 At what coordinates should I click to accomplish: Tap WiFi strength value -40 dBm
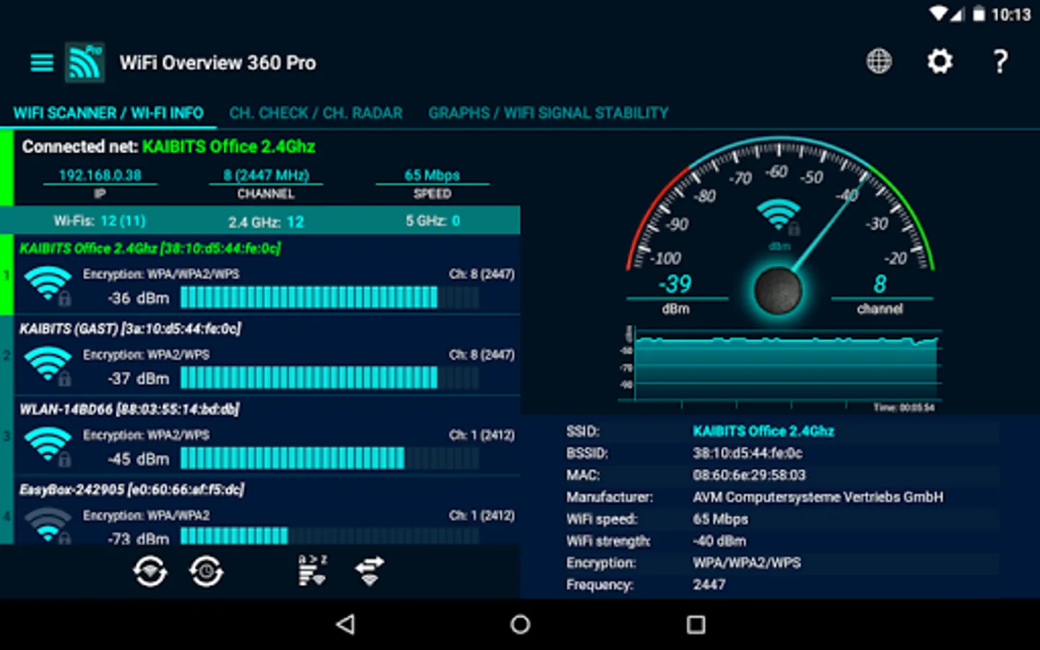pyautogui.click(x=719, y=541)
